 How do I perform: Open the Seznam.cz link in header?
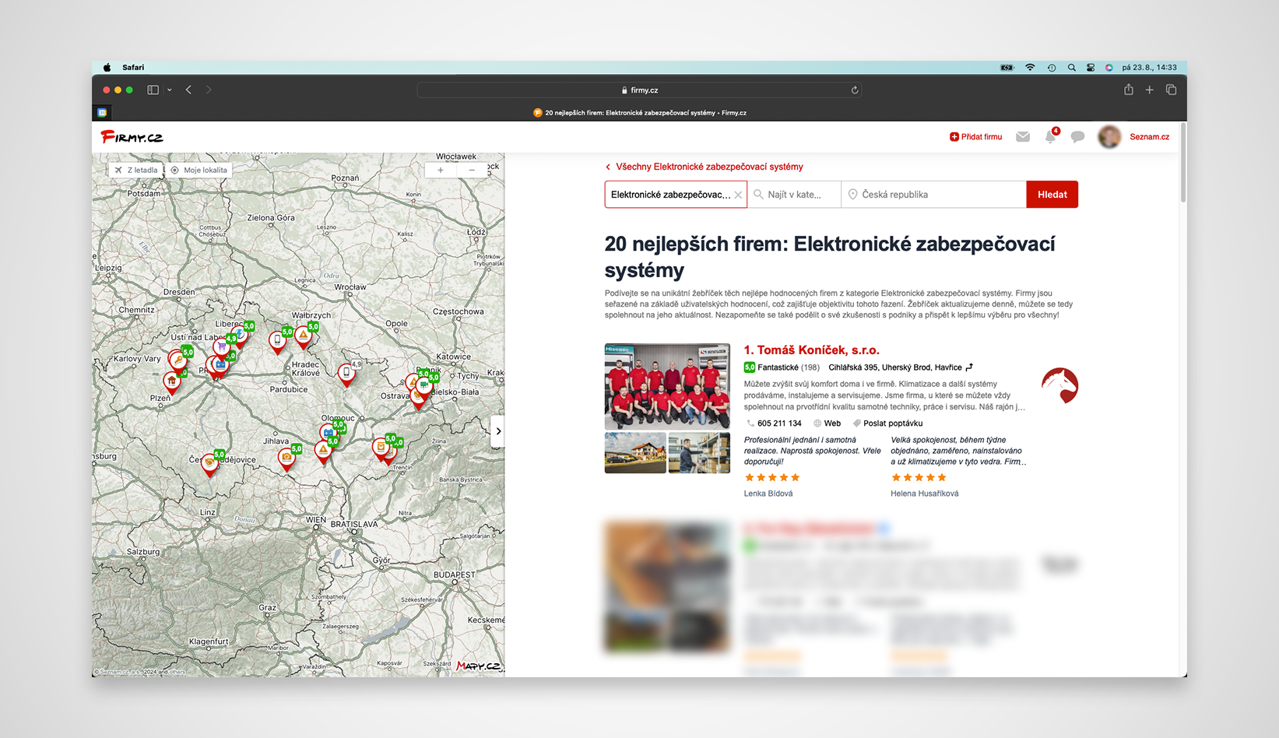pyautogui.click(x=1150, y=137)
